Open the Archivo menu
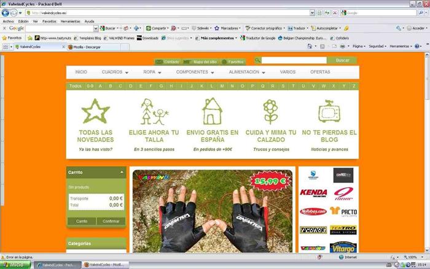The image size is (430, 269). (x=8, y=21)
